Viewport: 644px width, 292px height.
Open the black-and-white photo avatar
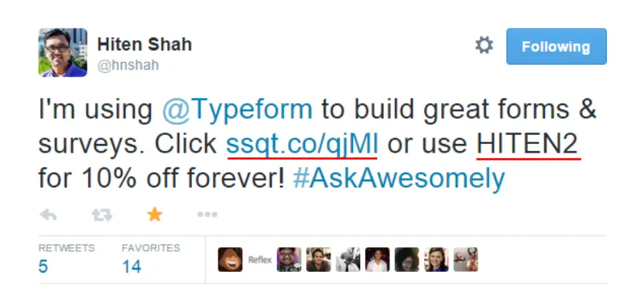(x=348, y=259)
